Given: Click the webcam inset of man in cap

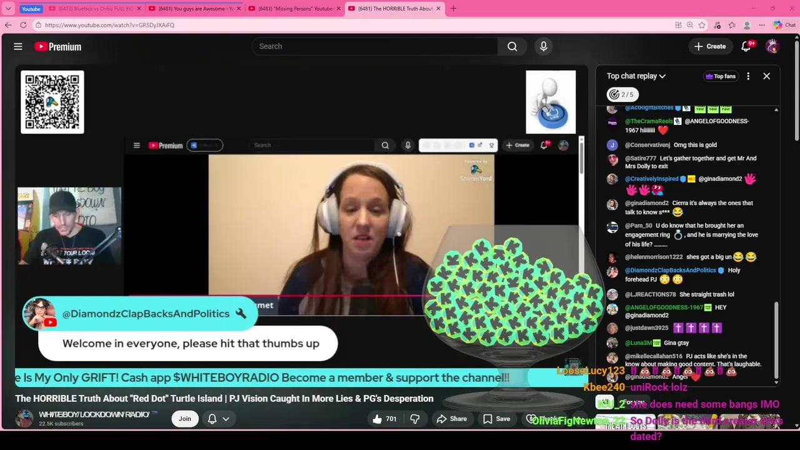Looking at the screenshot, I should [69, 226].
